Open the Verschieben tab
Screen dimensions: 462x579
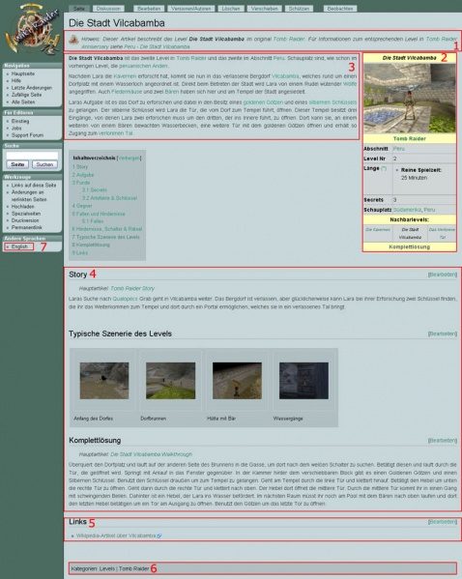[265, 8]
